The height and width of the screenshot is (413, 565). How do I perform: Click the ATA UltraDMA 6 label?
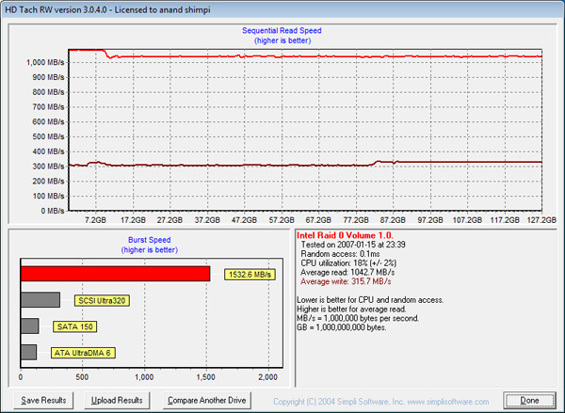tap(83, 353)
